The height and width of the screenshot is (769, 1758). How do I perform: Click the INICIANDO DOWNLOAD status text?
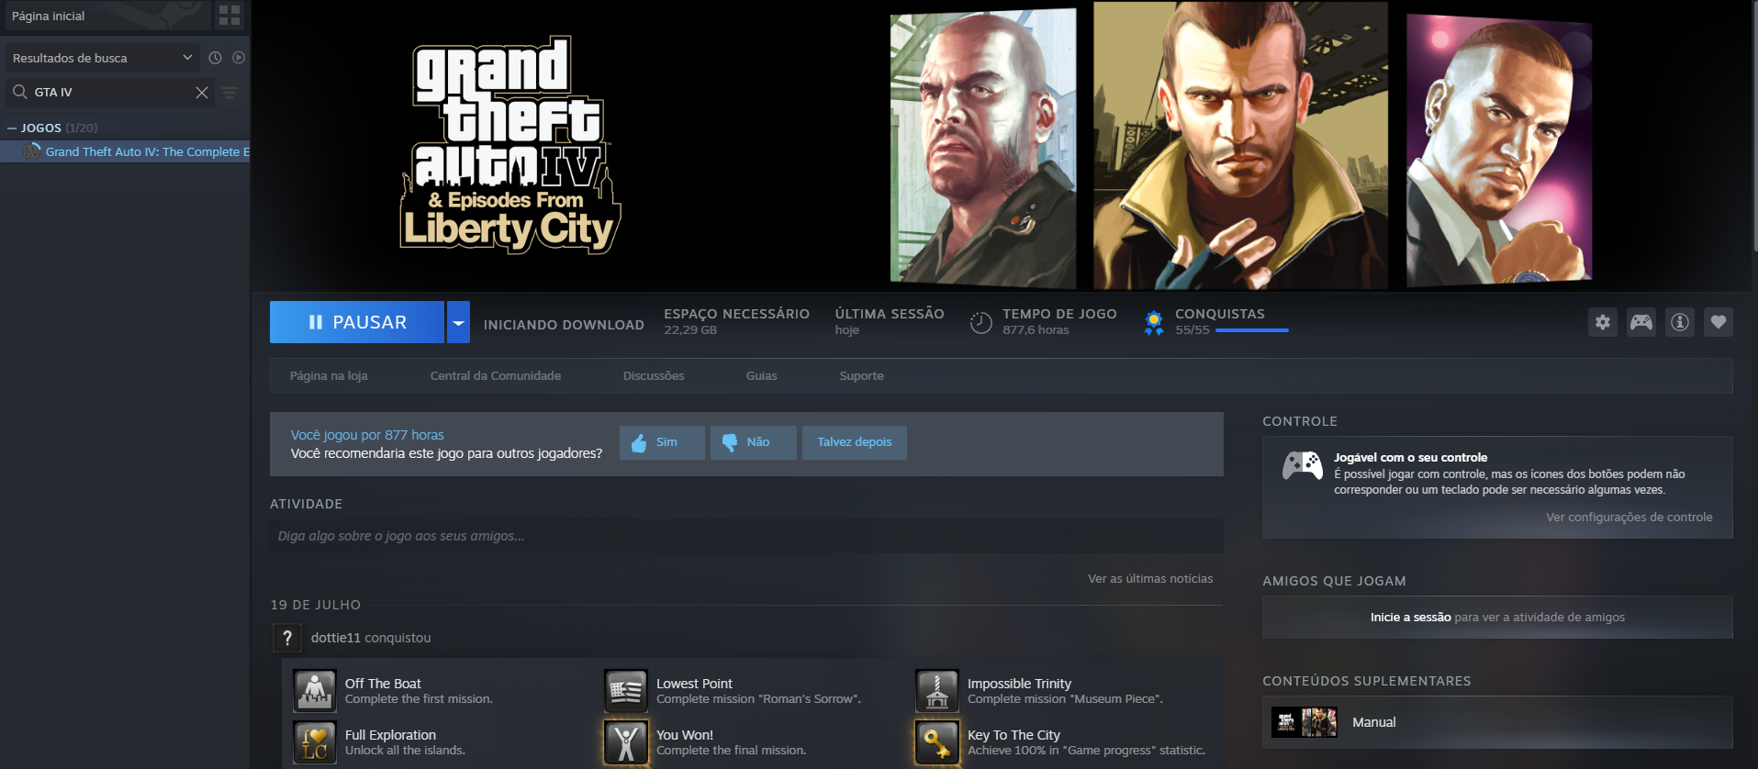point(564,325)
